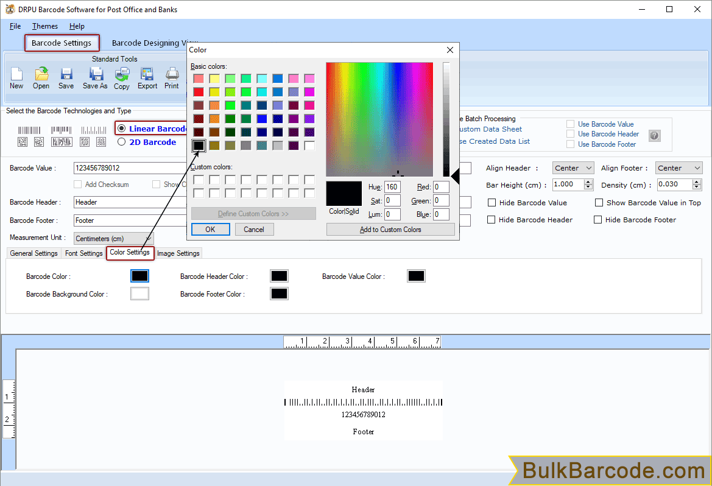Pick the pure red basic color swatch
The height and width of the screenshot is (486, 712).
pyautogui.click(x=199, y=92)
